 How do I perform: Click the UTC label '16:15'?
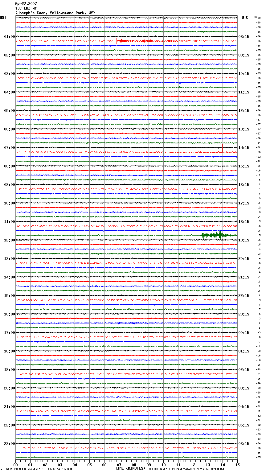pyautogui.click(x=244, y=185)
